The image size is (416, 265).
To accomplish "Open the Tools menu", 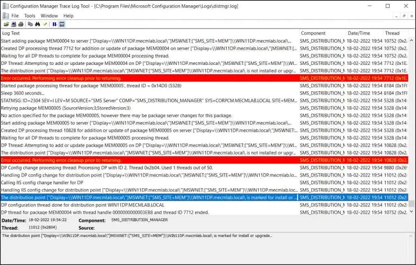I will 30,16.
